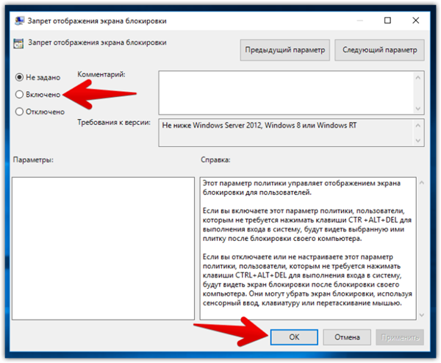Close the dialog with the X button
This screenshot has width=441, height=363.
click(x=416, y=21)
